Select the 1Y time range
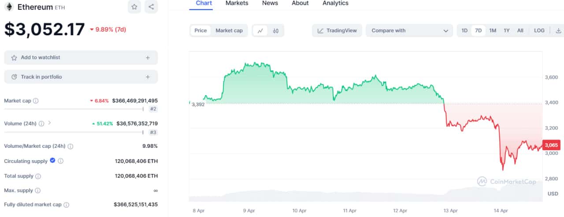 [x=507, y=31]
